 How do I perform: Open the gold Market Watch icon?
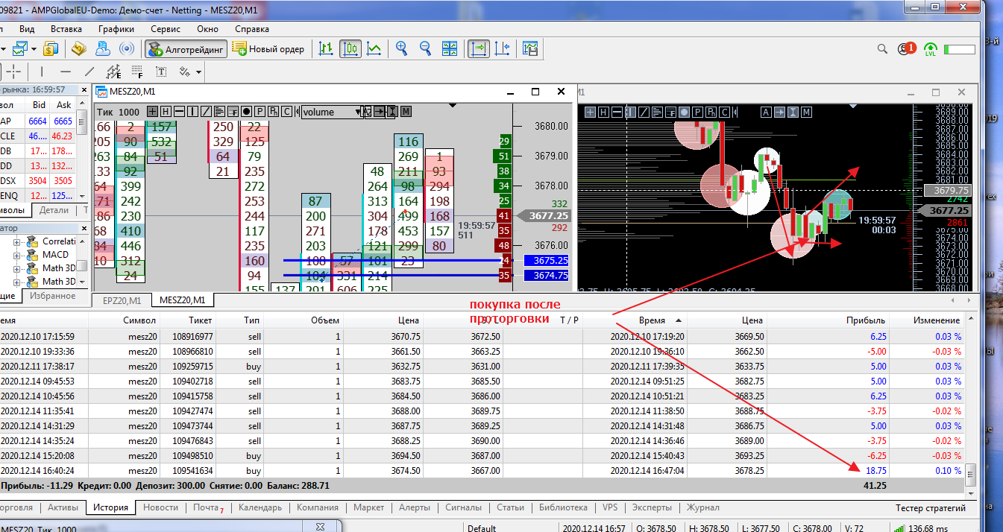point(78,48)
